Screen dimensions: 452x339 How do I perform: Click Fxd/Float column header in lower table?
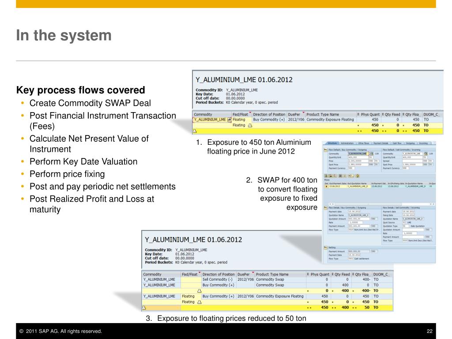tap(191, 275)
